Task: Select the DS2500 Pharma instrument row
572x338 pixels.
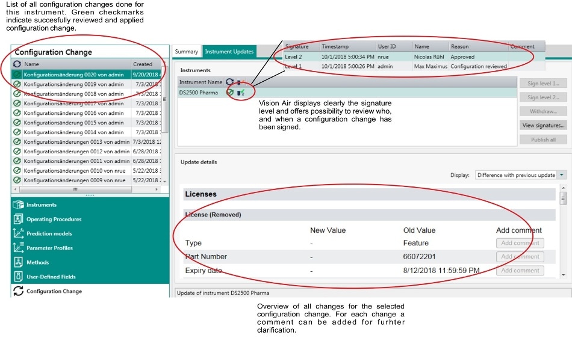Action: [x=347, y=93]
